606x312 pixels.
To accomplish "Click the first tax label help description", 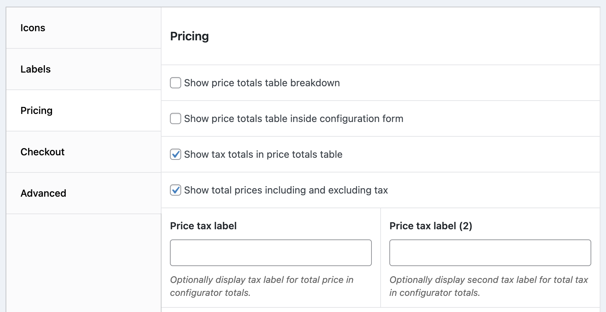I will (x=262, y=286).
